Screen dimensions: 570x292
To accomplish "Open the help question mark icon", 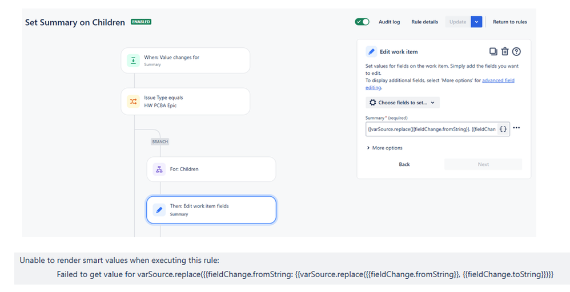I will [x=516, y=51].
